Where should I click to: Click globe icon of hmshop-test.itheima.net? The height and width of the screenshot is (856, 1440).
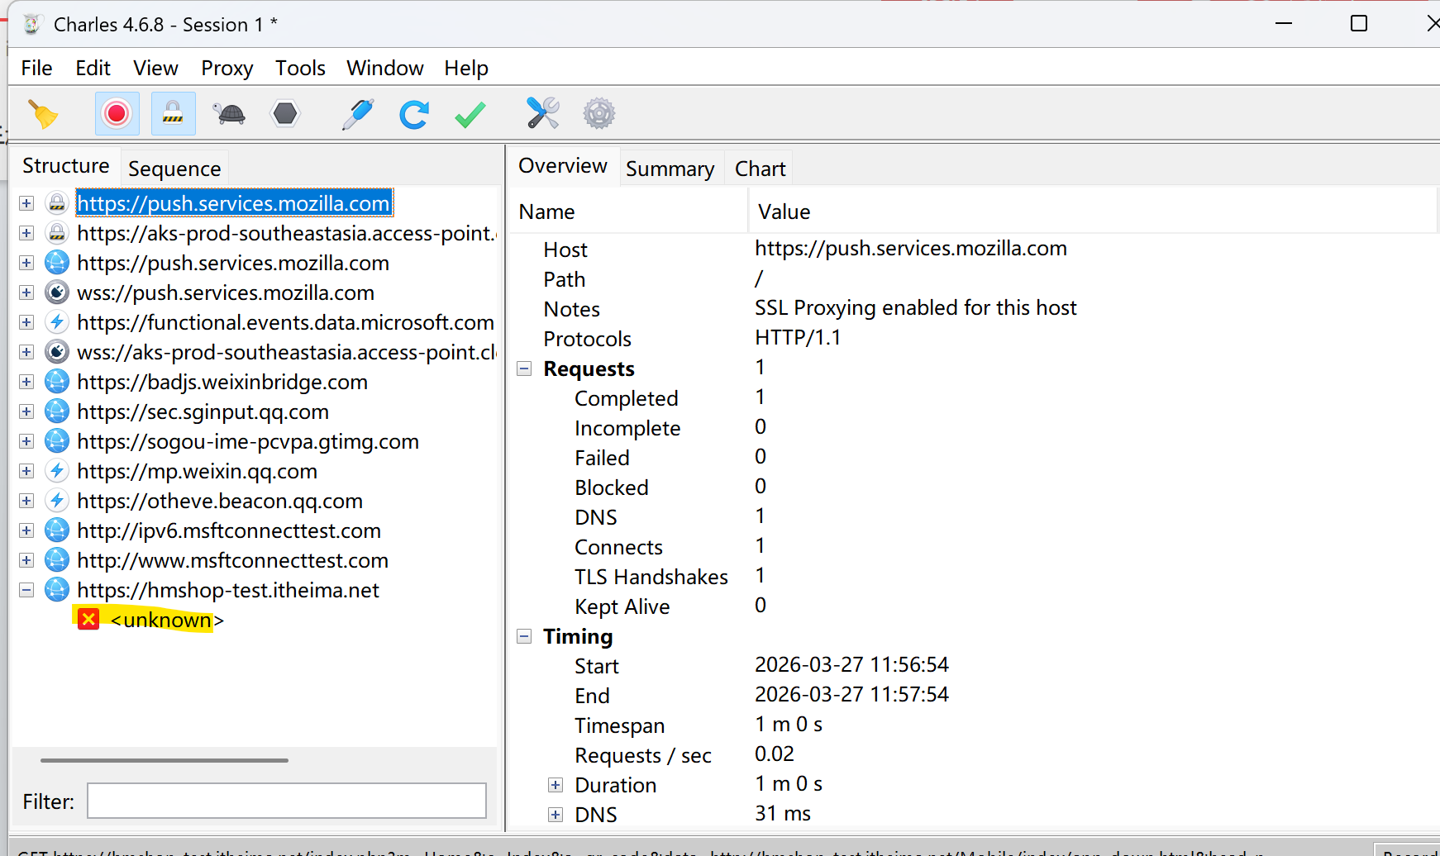pos(57,590)
